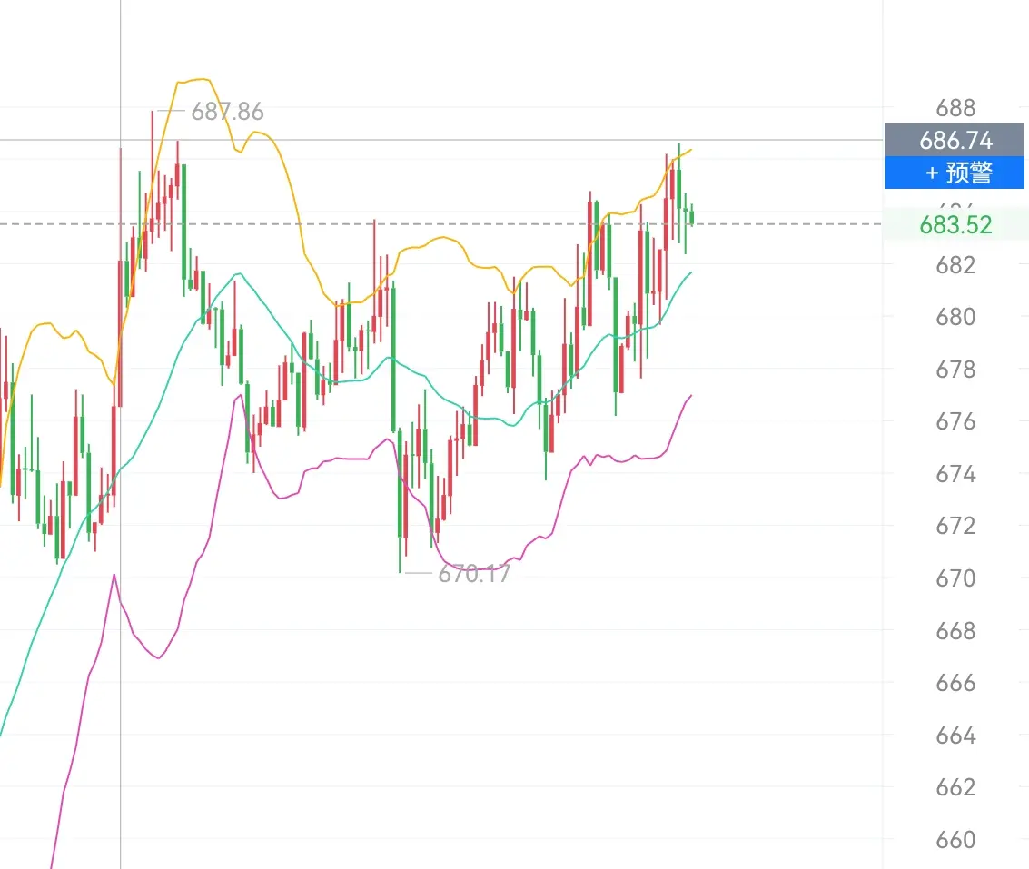Click the low marker label 670.17
Screen dimensions: 1029x869
tap(474, 574)
